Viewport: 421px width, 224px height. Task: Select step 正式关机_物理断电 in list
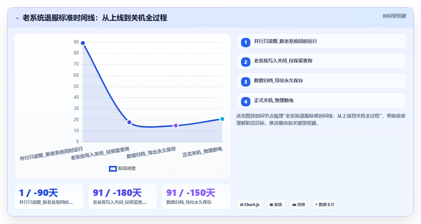(321, 101)
